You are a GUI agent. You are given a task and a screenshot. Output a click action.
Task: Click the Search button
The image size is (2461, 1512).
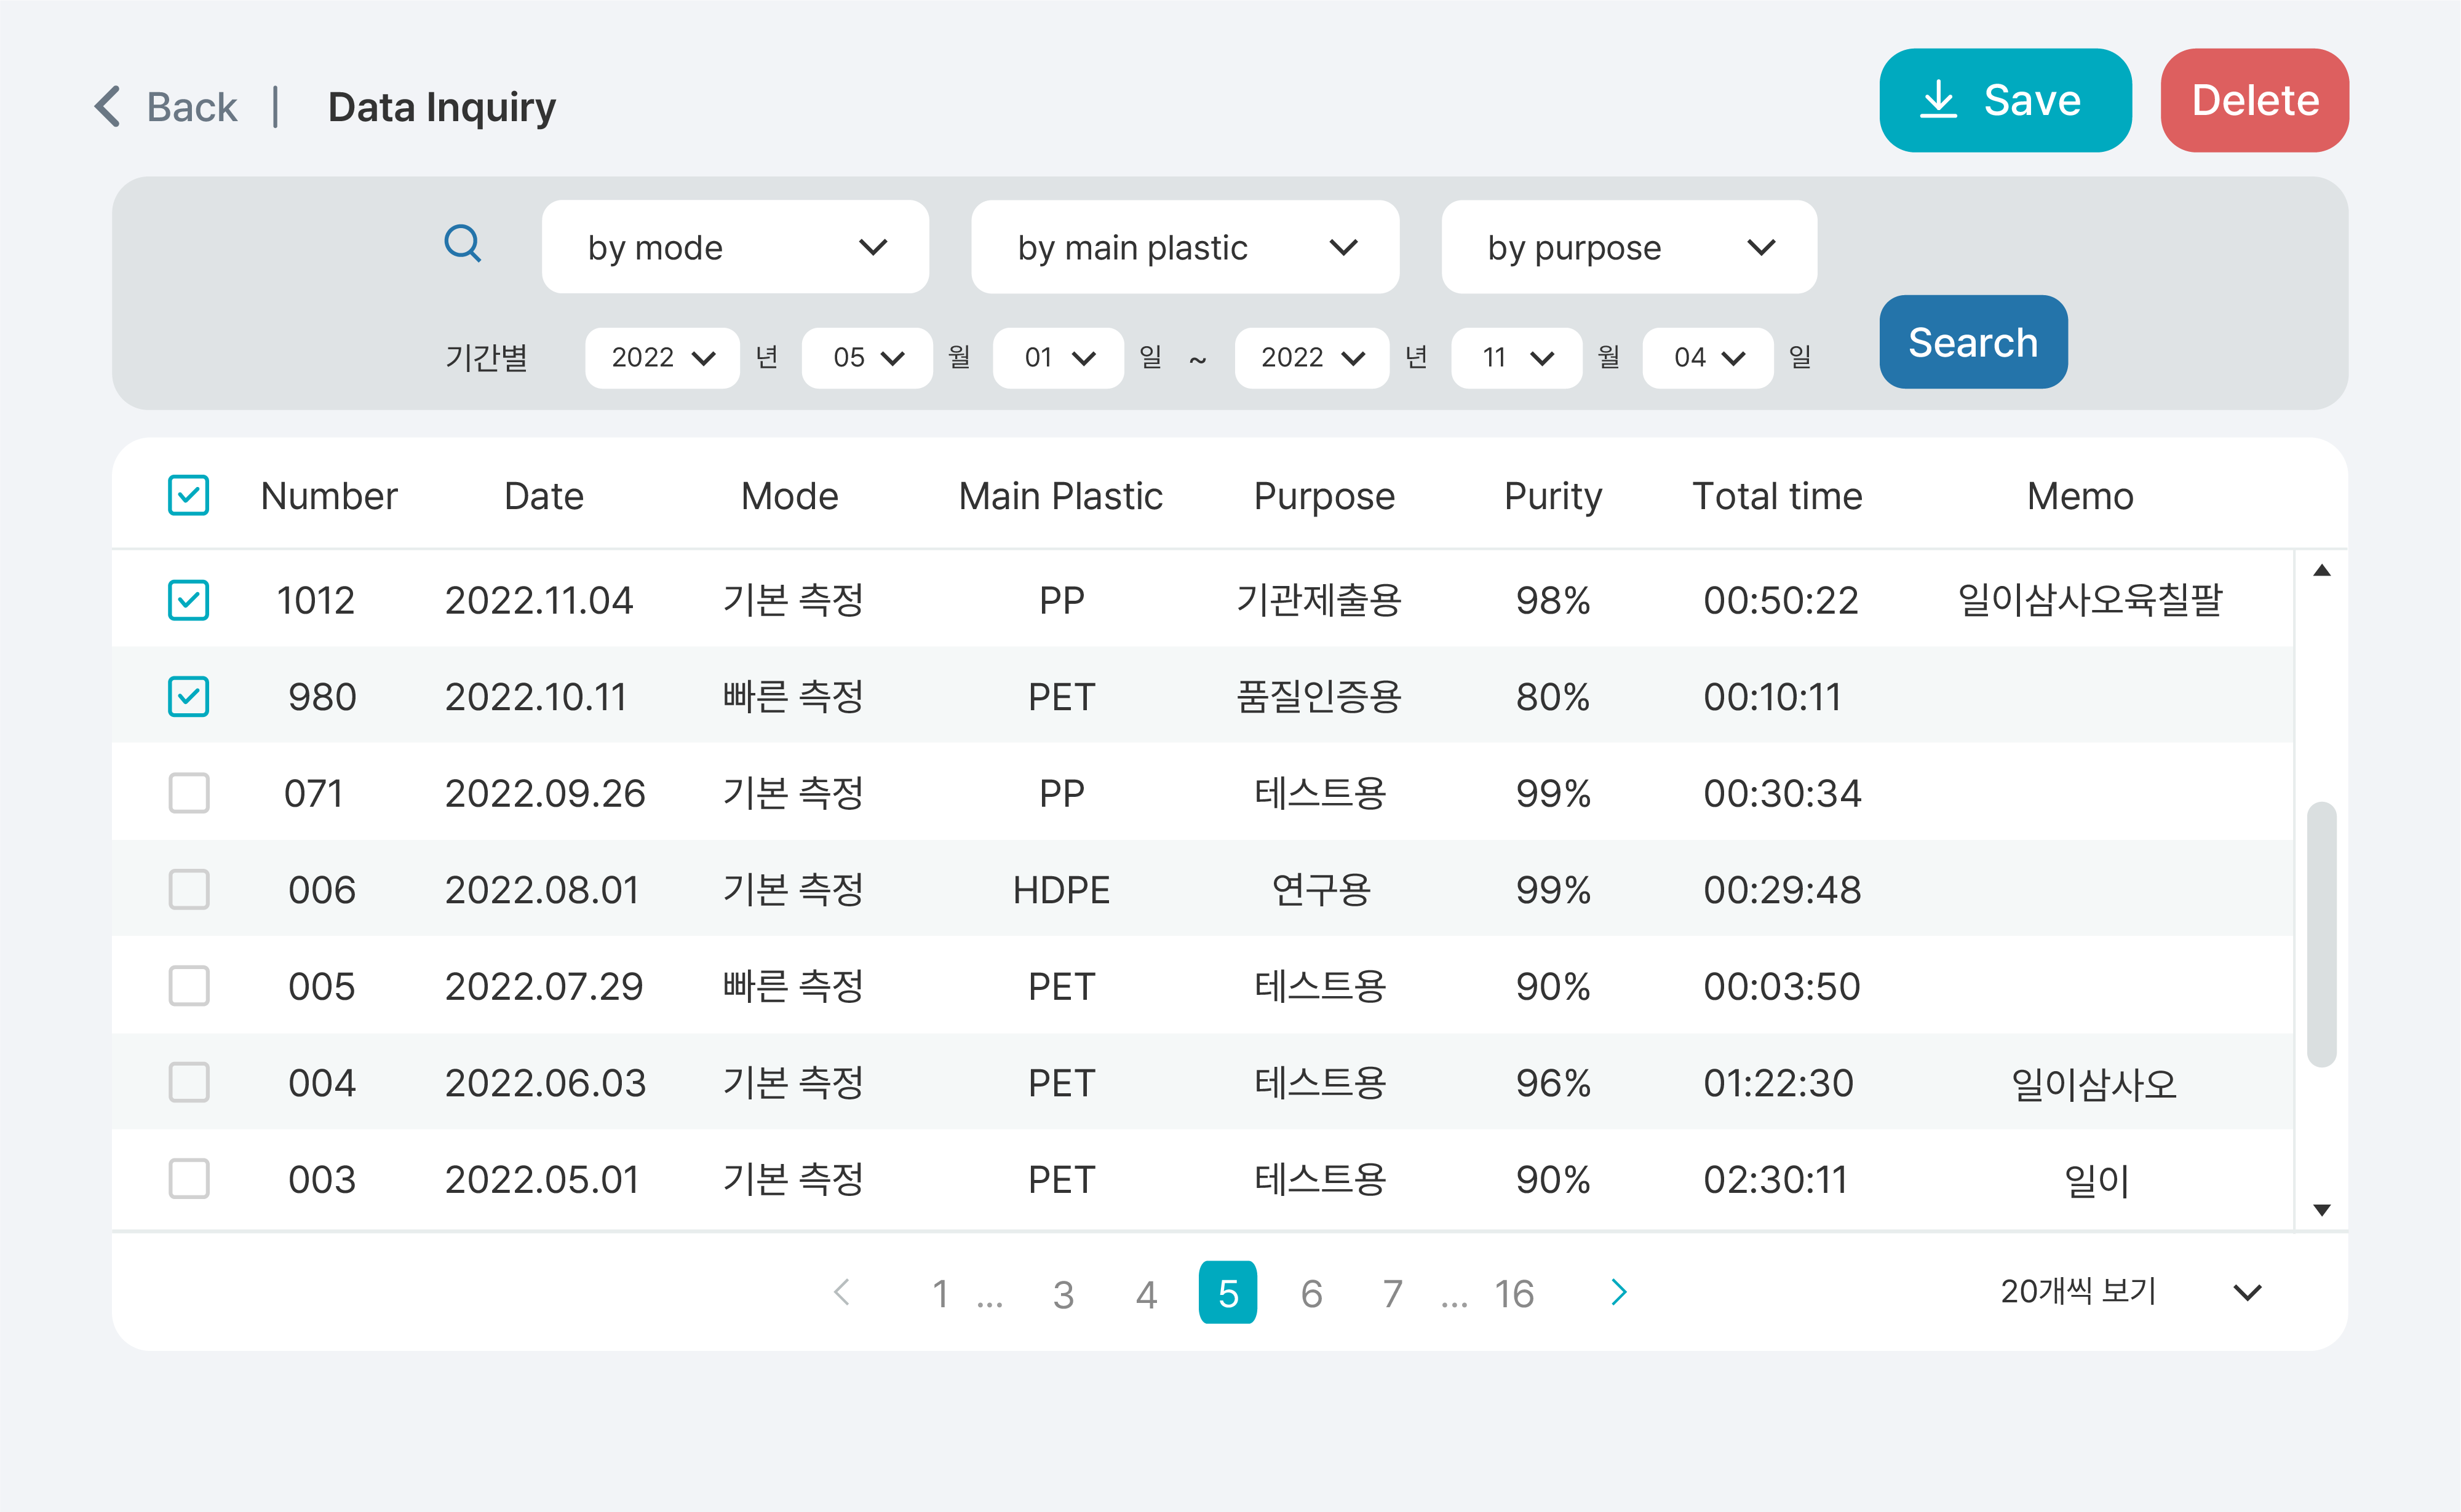pyautogui.click(x=1974, y=342)
